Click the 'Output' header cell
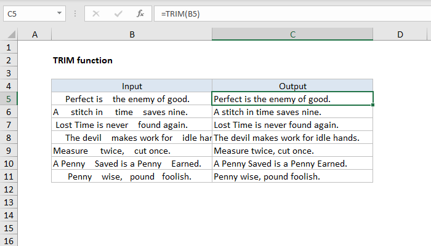Screen dimensions: 431x246 [x=292, y=86]
